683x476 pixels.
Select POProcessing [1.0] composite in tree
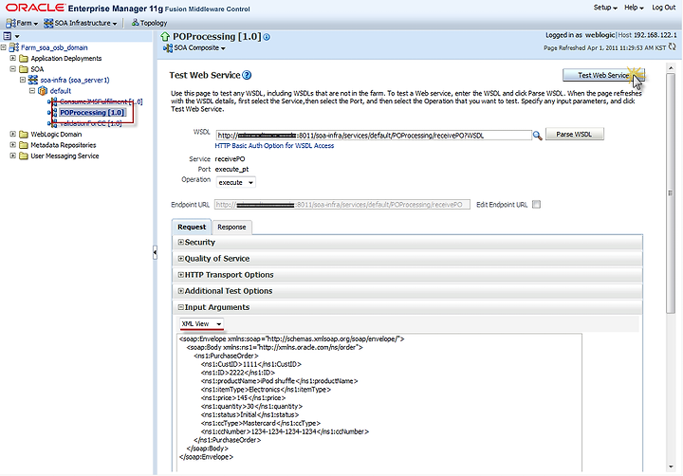pyautogui.click(x=92, y=113)
